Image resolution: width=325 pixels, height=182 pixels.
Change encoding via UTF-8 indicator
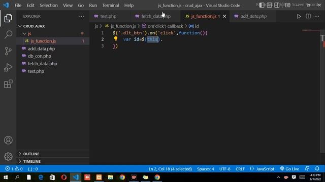[x=224, y=169]
